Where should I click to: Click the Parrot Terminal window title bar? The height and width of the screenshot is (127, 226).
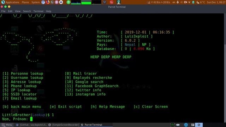click(x=117, y=7)
